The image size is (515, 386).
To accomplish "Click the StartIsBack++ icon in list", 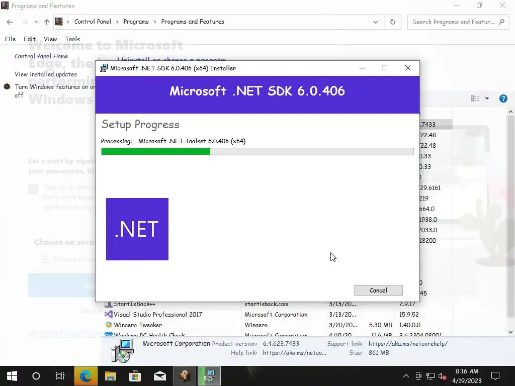I will 109,304.
